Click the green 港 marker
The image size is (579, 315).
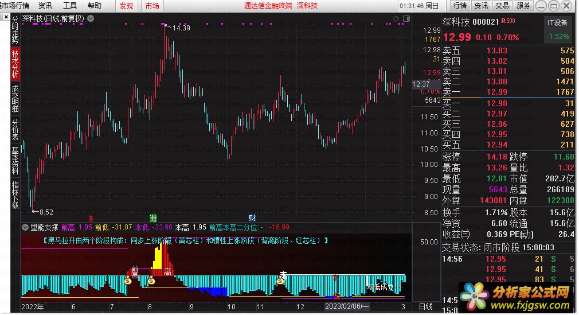click(x=153, y=218)
